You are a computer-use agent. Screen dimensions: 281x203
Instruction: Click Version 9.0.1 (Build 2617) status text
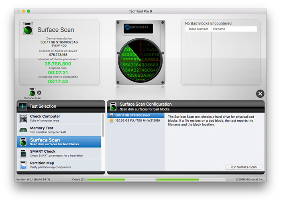[x=33, y=179]
